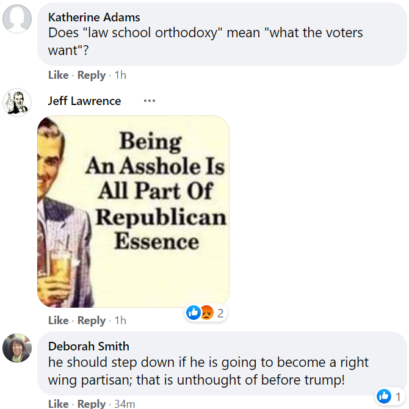Viewport: 409px width, 409px height.
Task: Click the blue thumbs-up reaction icon on the meme
Action: (194, 313)
